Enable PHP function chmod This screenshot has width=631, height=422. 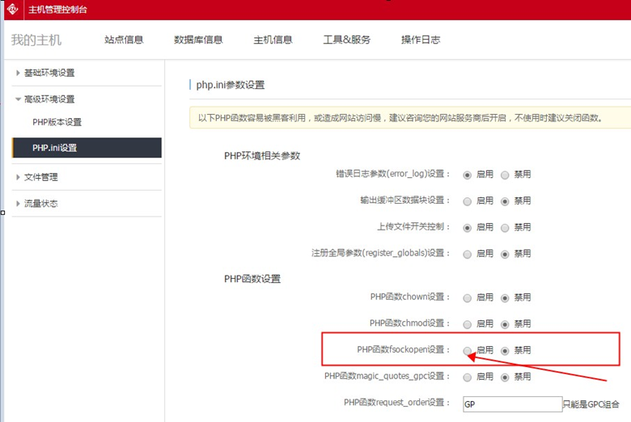468,323
